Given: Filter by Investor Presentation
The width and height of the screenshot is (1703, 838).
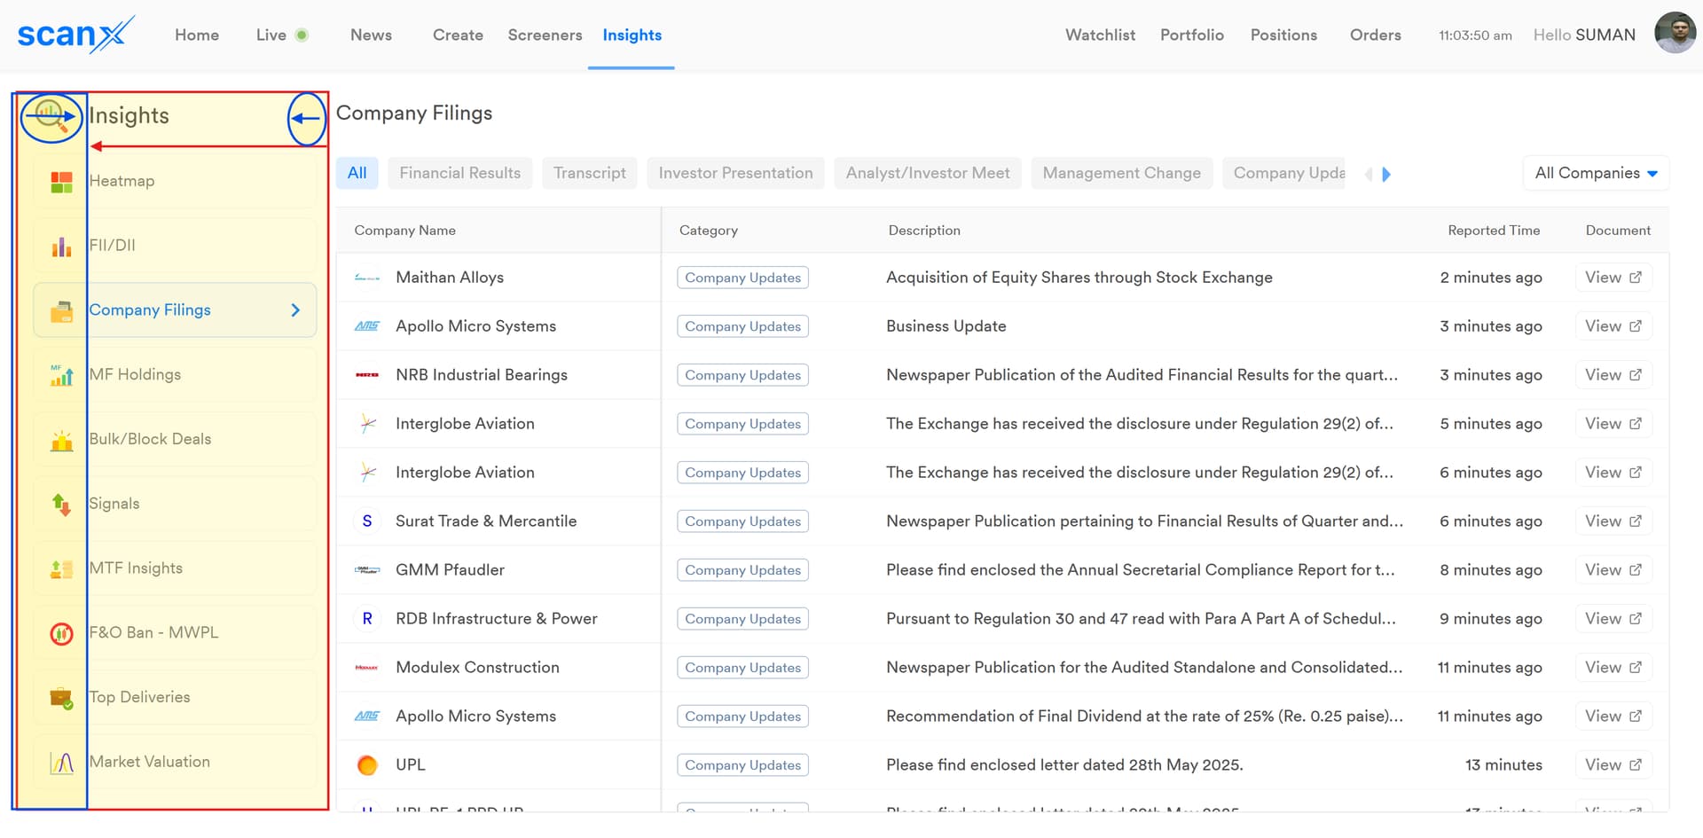Looking at the screenshot, I should point(735,174).
